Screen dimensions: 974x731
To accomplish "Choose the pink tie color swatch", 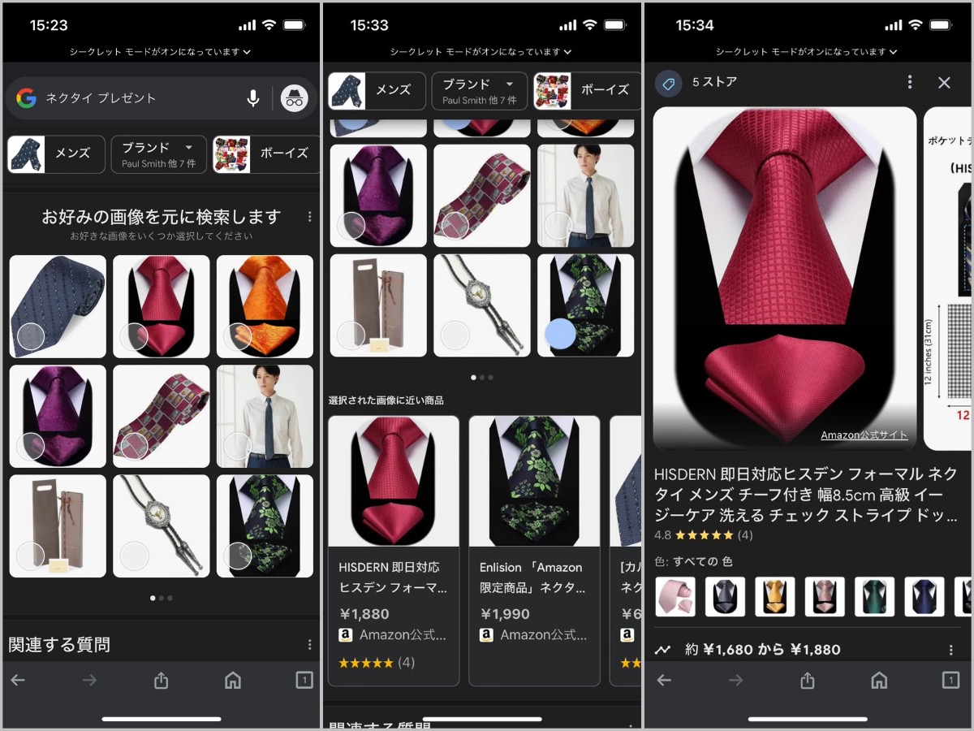I will click(x=675, y=597).
